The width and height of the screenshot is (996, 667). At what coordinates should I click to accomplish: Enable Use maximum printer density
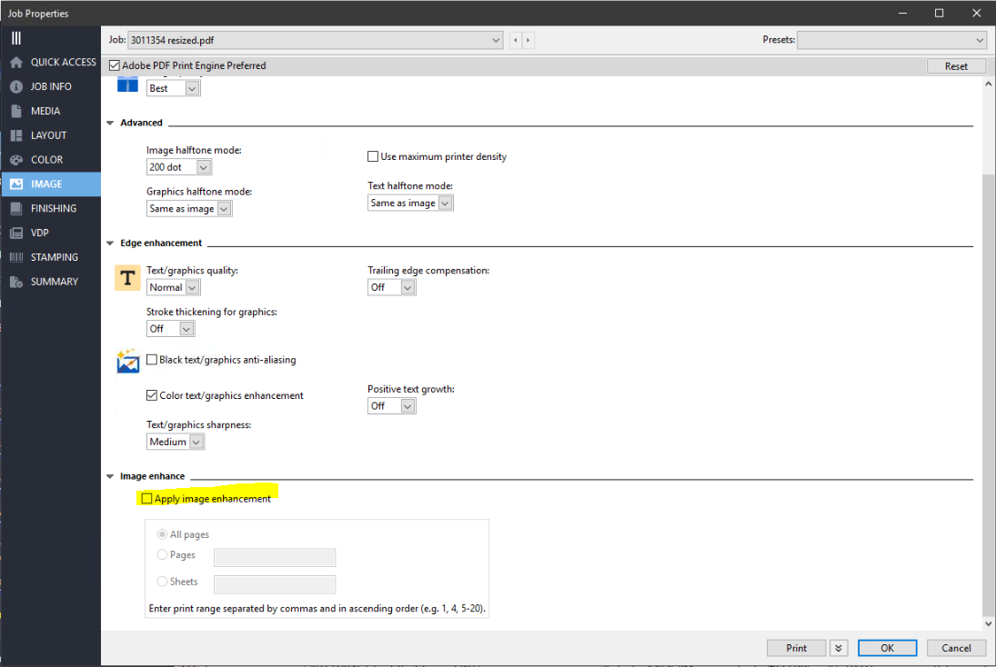[x=373, y=156]
